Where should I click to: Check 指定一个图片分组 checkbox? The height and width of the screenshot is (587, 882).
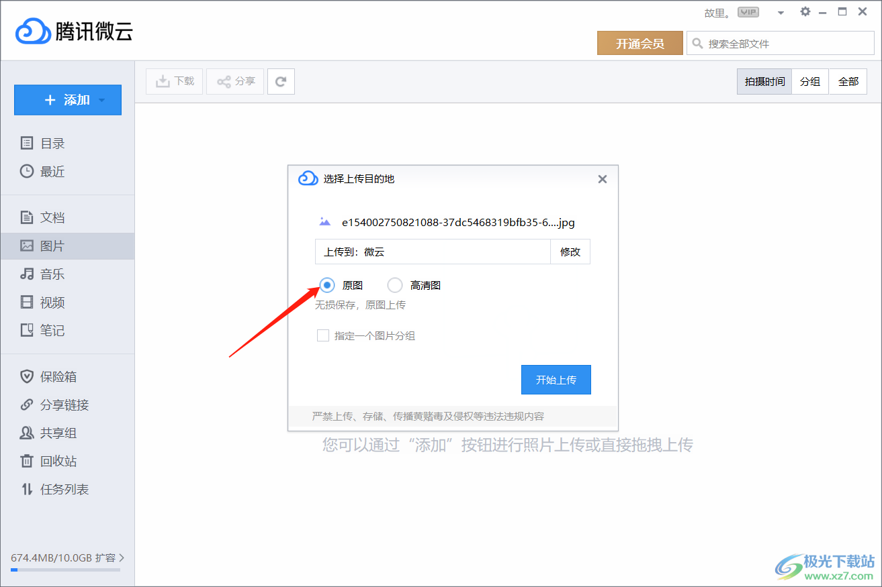323,335
